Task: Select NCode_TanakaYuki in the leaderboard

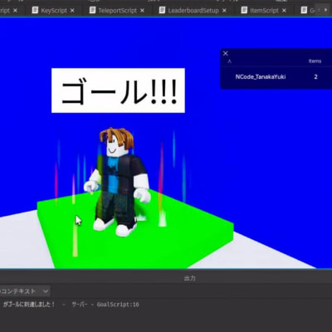Action: click(261, 77)
